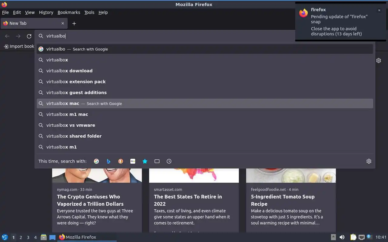Open 'The Crypto Geniuses' article link

pos(90,200)
